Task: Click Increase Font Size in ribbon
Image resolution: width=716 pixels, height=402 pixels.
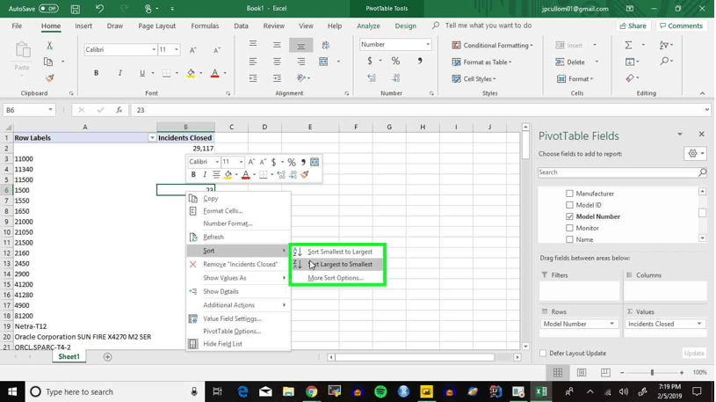Action: 193,50
